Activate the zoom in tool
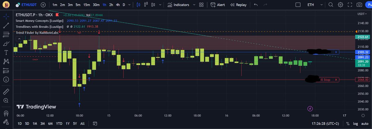The image size is (372, 129). point(6,100)
